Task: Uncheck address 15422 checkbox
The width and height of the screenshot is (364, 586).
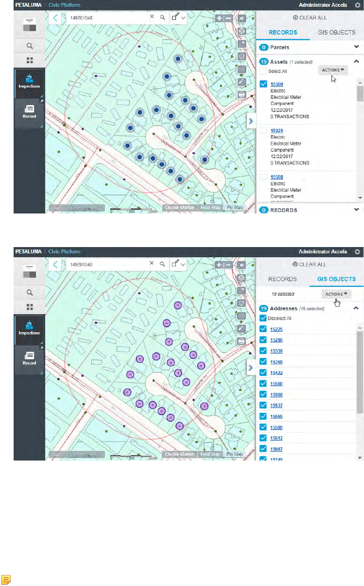Action: (x=263, y=373)
